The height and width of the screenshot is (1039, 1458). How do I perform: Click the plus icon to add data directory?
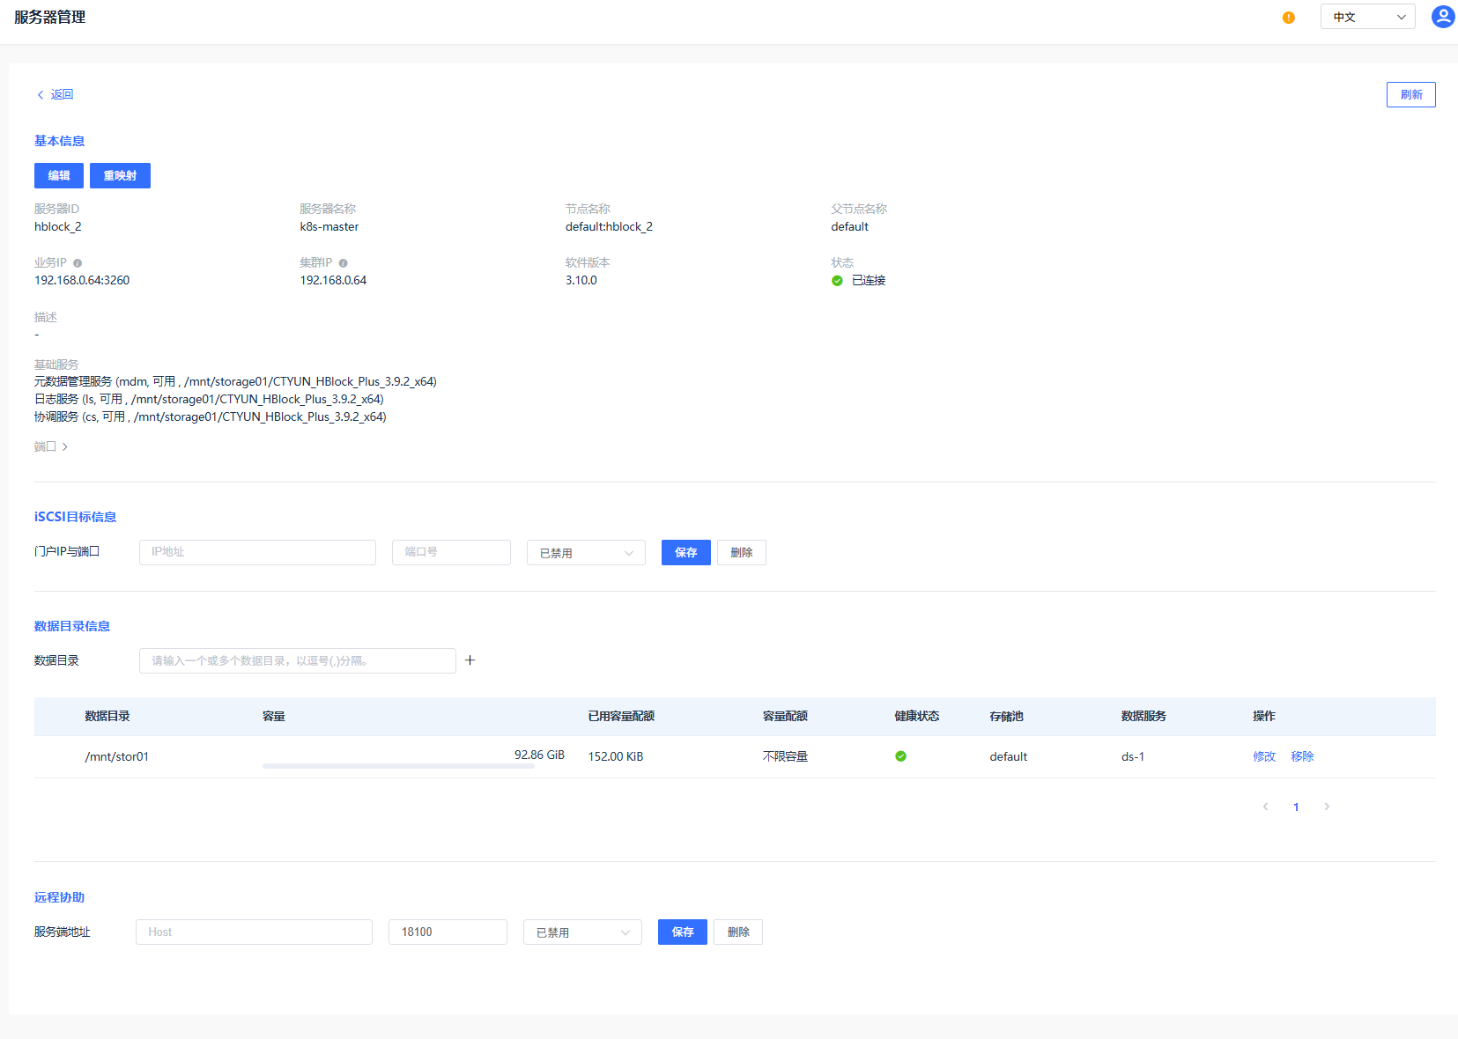470,660
